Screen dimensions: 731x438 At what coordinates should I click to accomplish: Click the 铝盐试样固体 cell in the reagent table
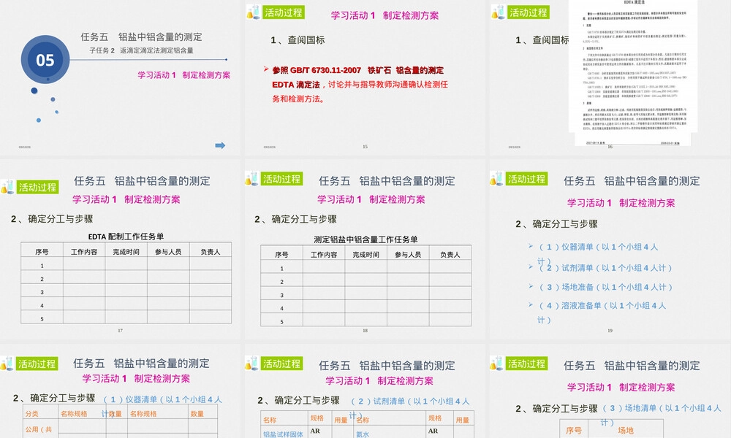283,434
